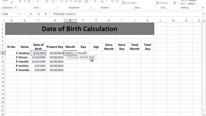Open Cell Styles gallery
Image resolution: width=206 pixels, height=116 pixels.
pos(130,3)
